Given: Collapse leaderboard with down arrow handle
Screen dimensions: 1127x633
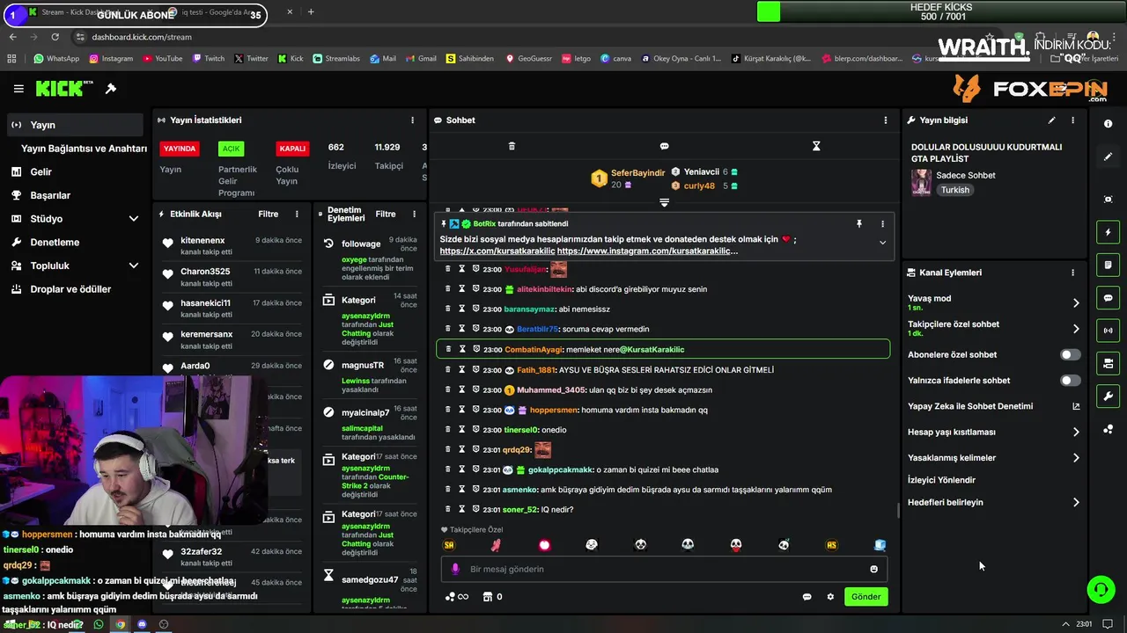Looking at the screenshot, I should click(664, 203).
